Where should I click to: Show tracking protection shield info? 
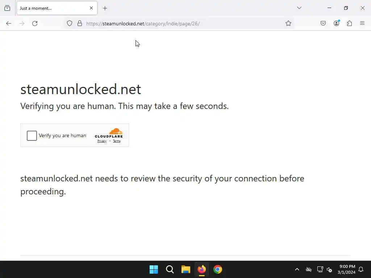coord(70,24)
